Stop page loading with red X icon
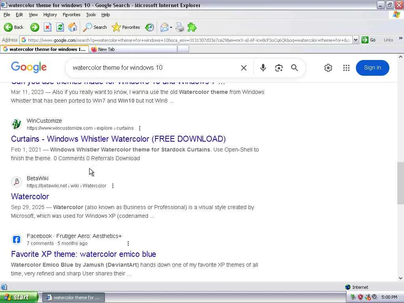404x303 pixels. pyautogui.click(x=47, y=27)
